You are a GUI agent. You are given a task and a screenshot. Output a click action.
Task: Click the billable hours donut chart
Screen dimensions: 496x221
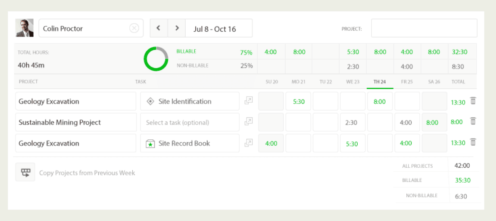pyautogui.click(x=156, y=59)
